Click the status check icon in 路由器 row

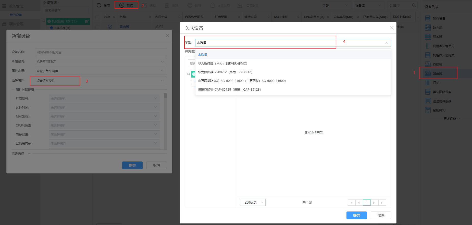tap(110, 27)
